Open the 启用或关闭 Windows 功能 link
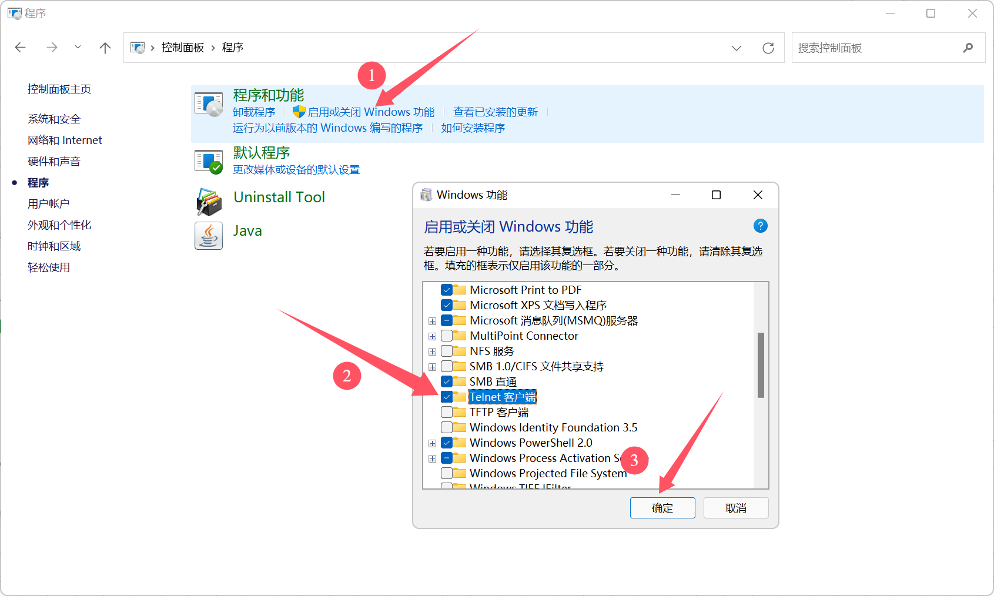Viewport: 994px width, 596px height. pos(371,112)
